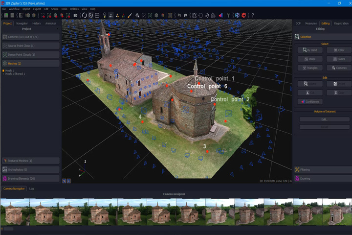The height and width of the screenshot is (235, 352).
Task: Click the red cube icon in toolbar
Action: pyautogui.click(x=244, y=15)
